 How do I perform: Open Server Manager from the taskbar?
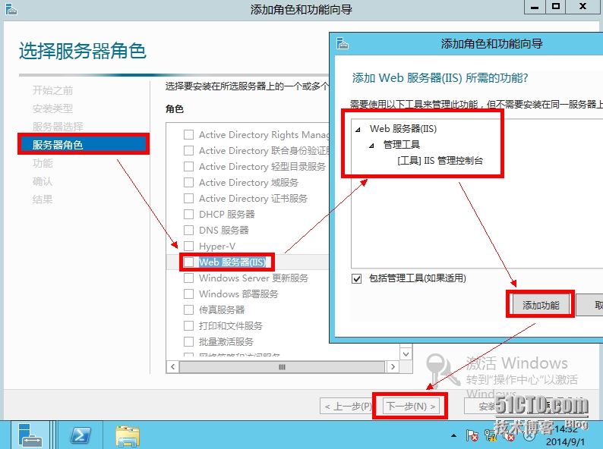tap(30, 435)
